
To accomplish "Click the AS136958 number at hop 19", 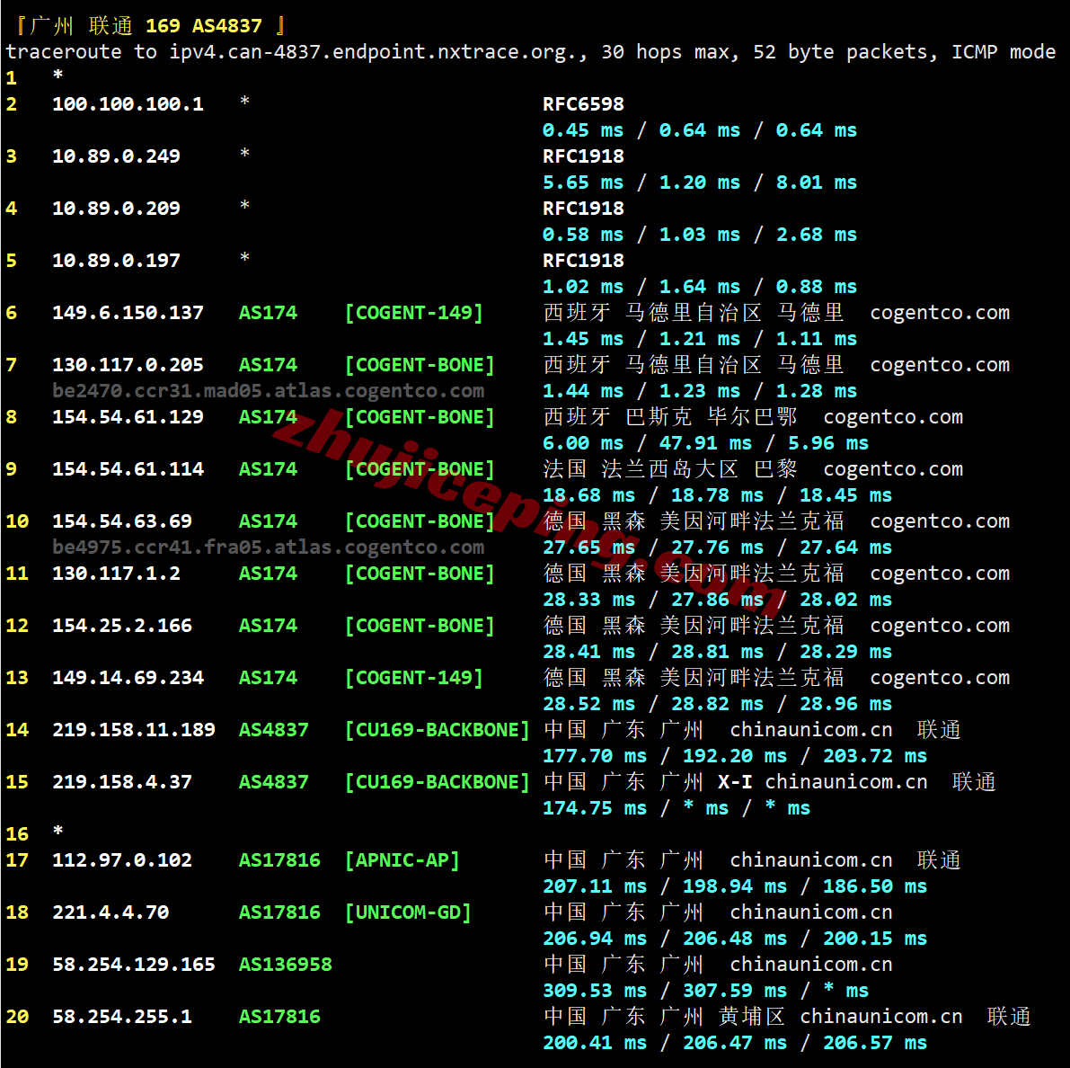I will coord(285,965).
